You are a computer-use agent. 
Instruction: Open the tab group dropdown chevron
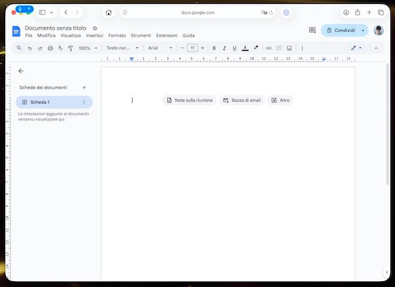click(x=51, y=12)
